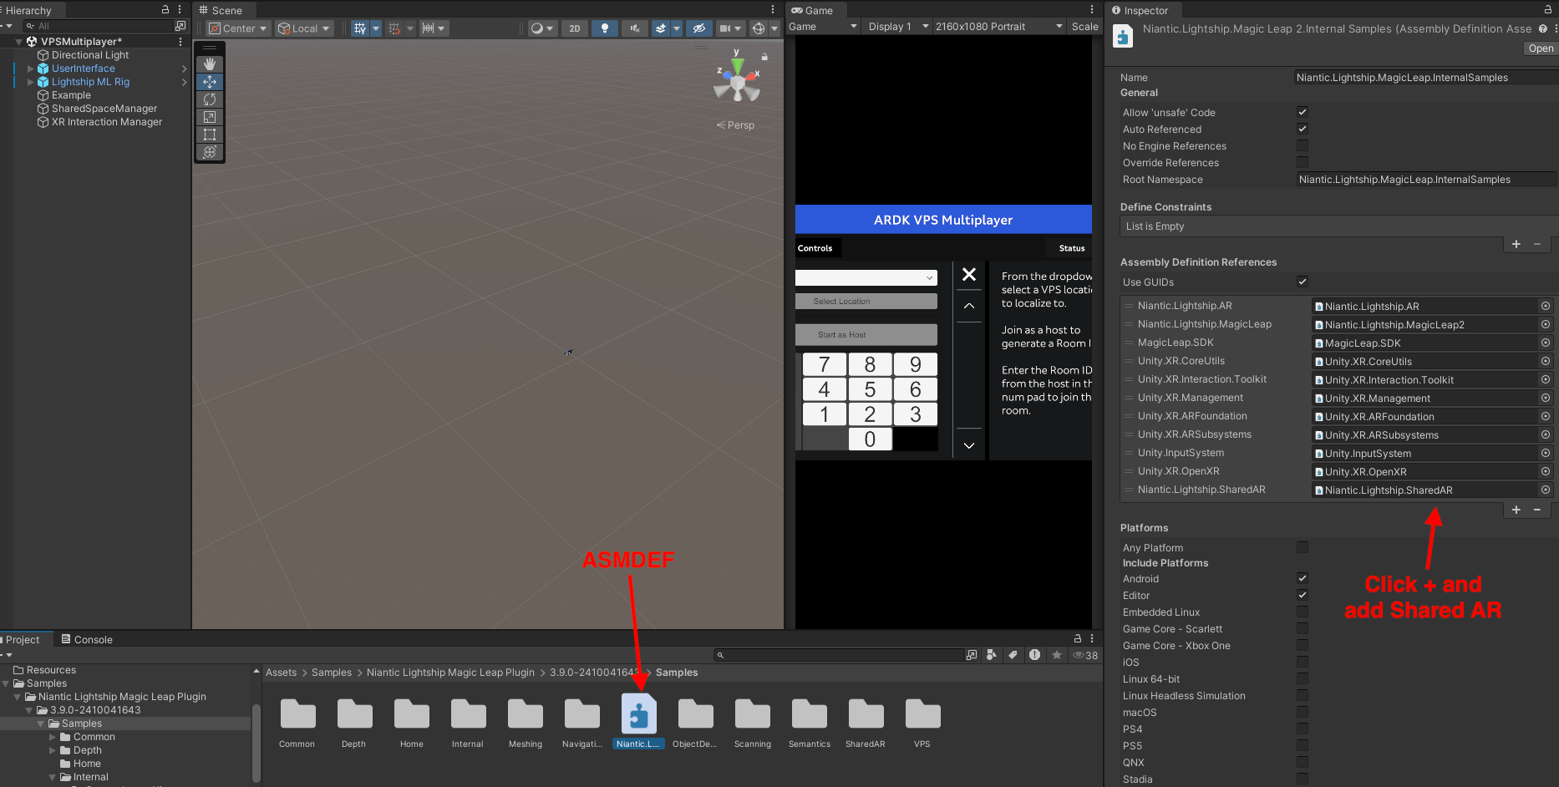Click the Open button in Inspector
Screen dimensions: 1559x787
(1541, 48)
